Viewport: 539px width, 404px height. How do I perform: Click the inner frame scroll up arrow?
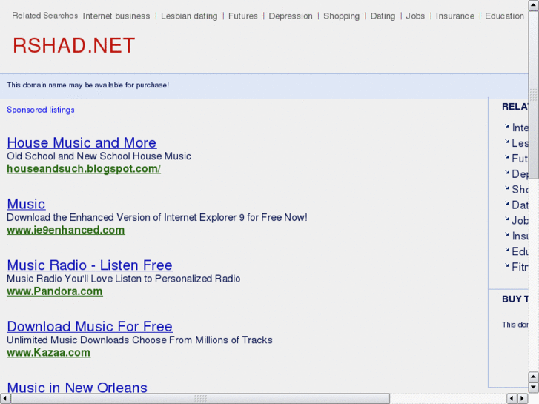(x=533, y=377)
